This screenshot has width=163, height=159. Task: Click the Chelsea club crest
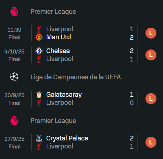point(39,51)
